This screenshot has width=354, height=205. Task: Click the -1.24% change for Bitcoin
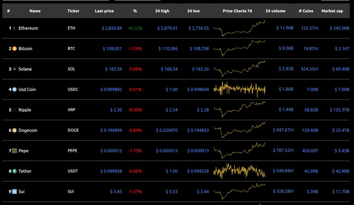coord(135,49)
